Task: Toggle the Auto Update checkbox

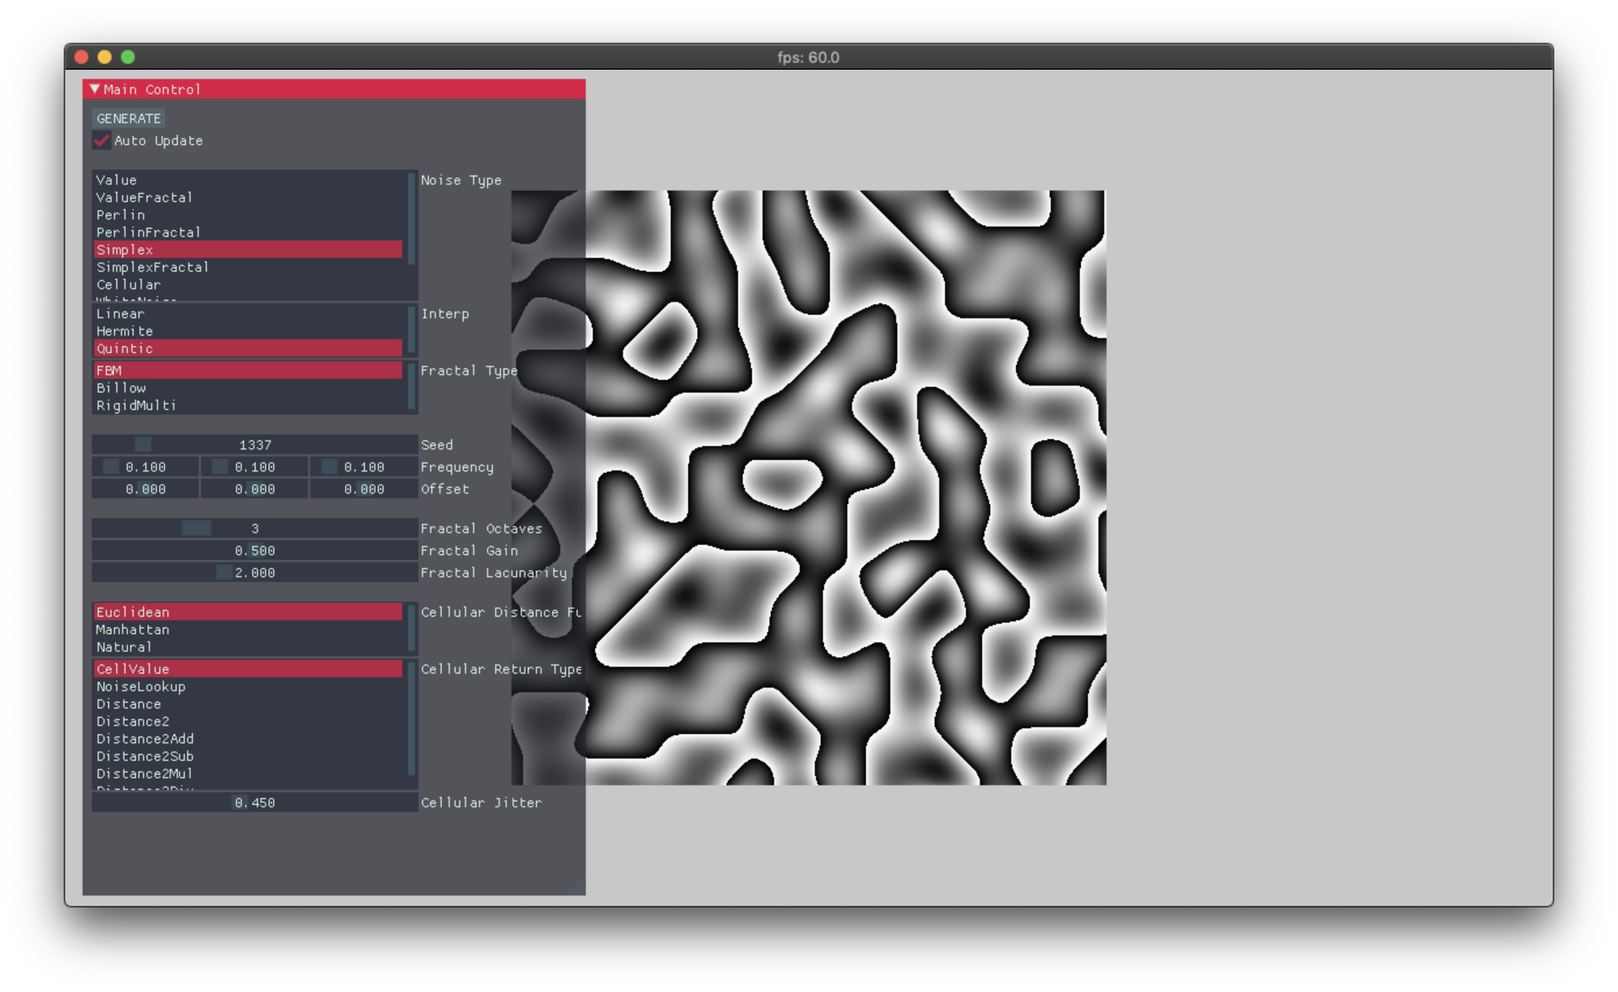Action: [x=101, y=141]
